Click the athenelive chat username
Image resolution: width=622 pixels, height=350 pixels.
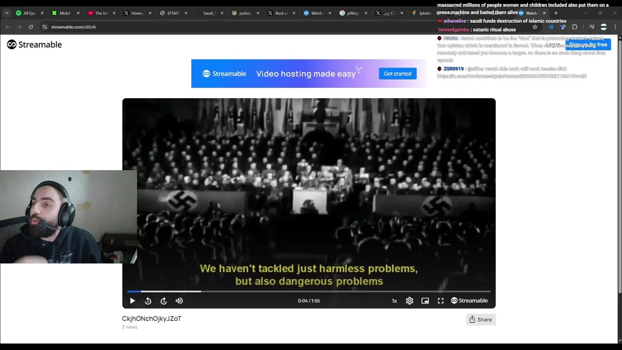[455, 21]
